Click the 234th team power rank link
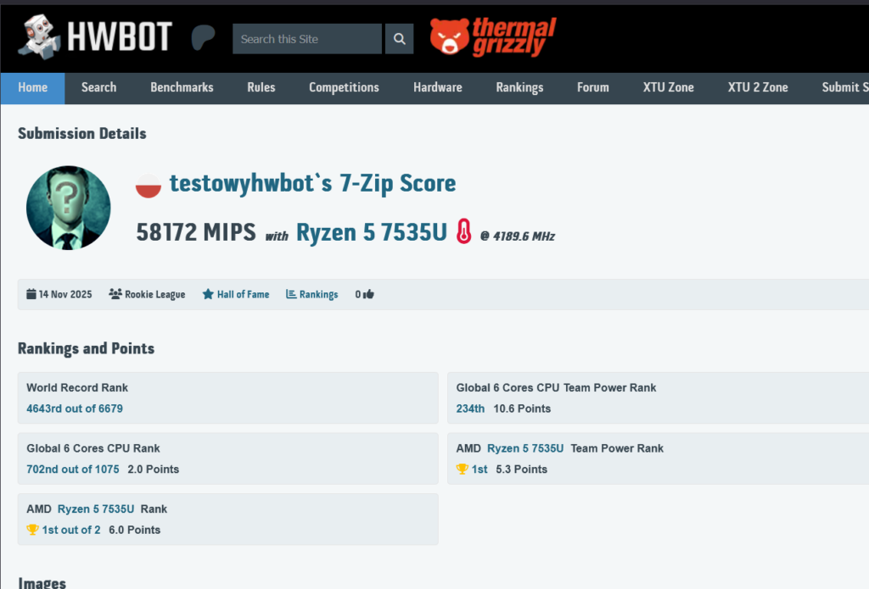The width and height of the screenshot is (869, 589). click(x=470, y=408)
